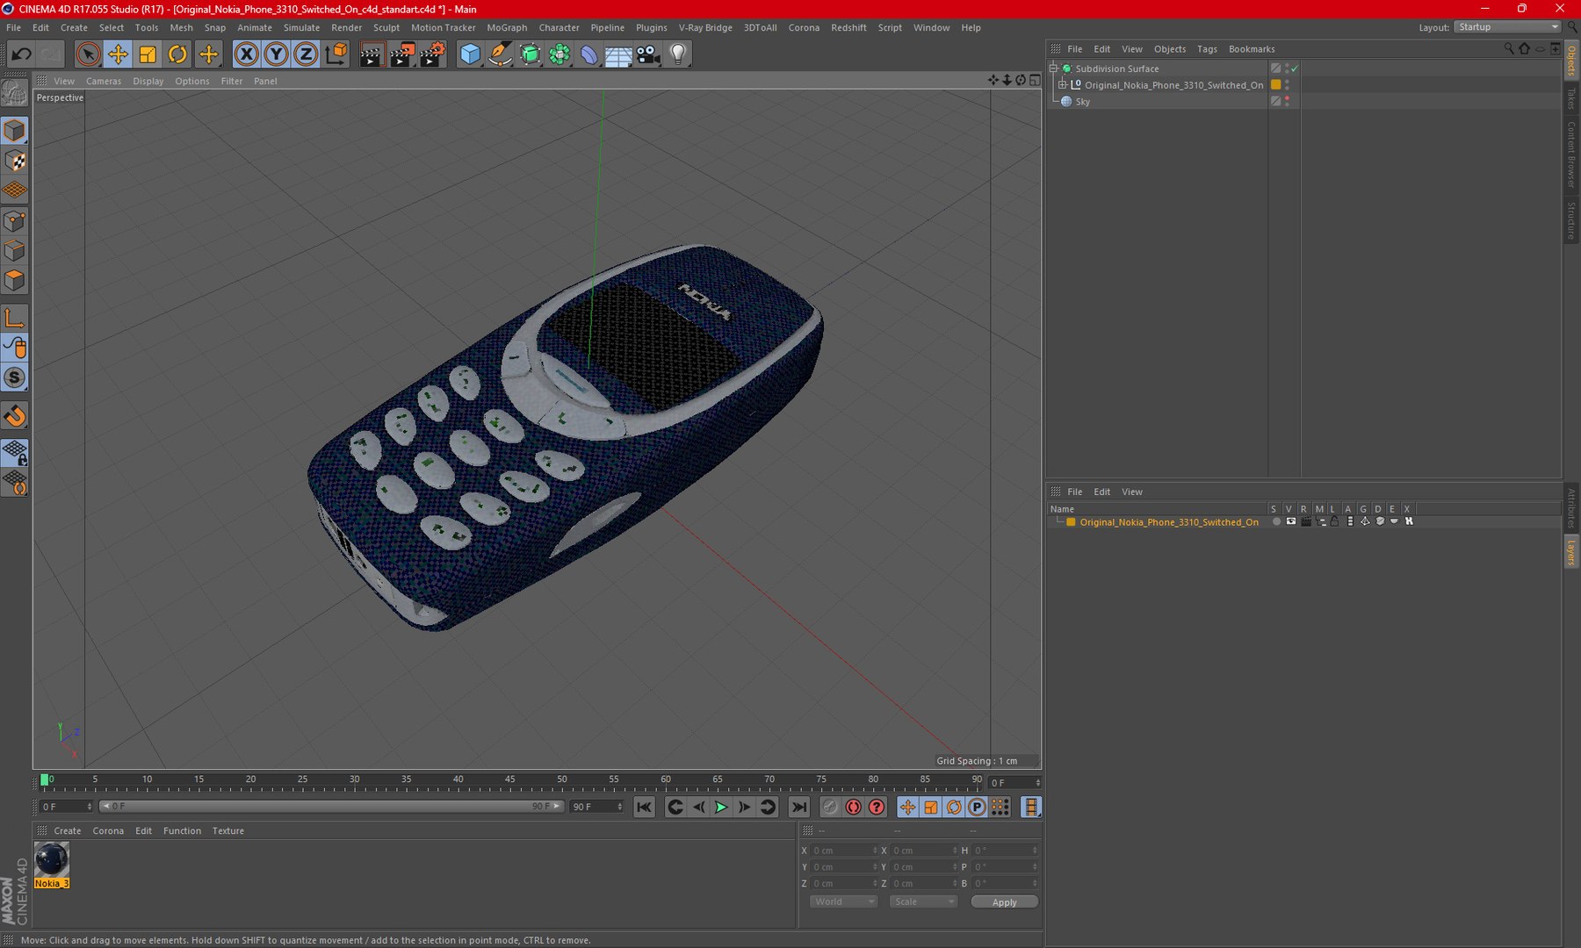Open the MoGraph menu

click(507, 27)
